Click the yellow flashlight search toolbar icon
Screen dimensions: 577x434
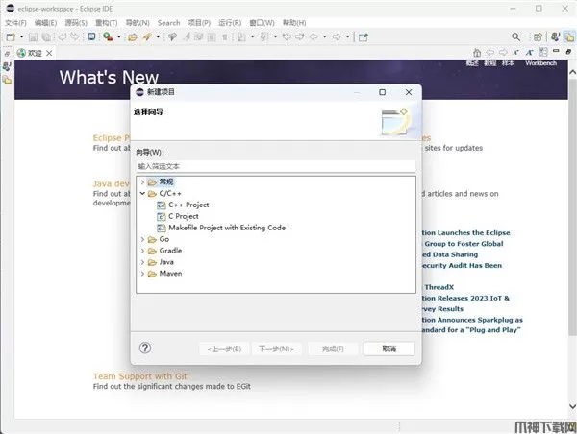pos(147,36)
